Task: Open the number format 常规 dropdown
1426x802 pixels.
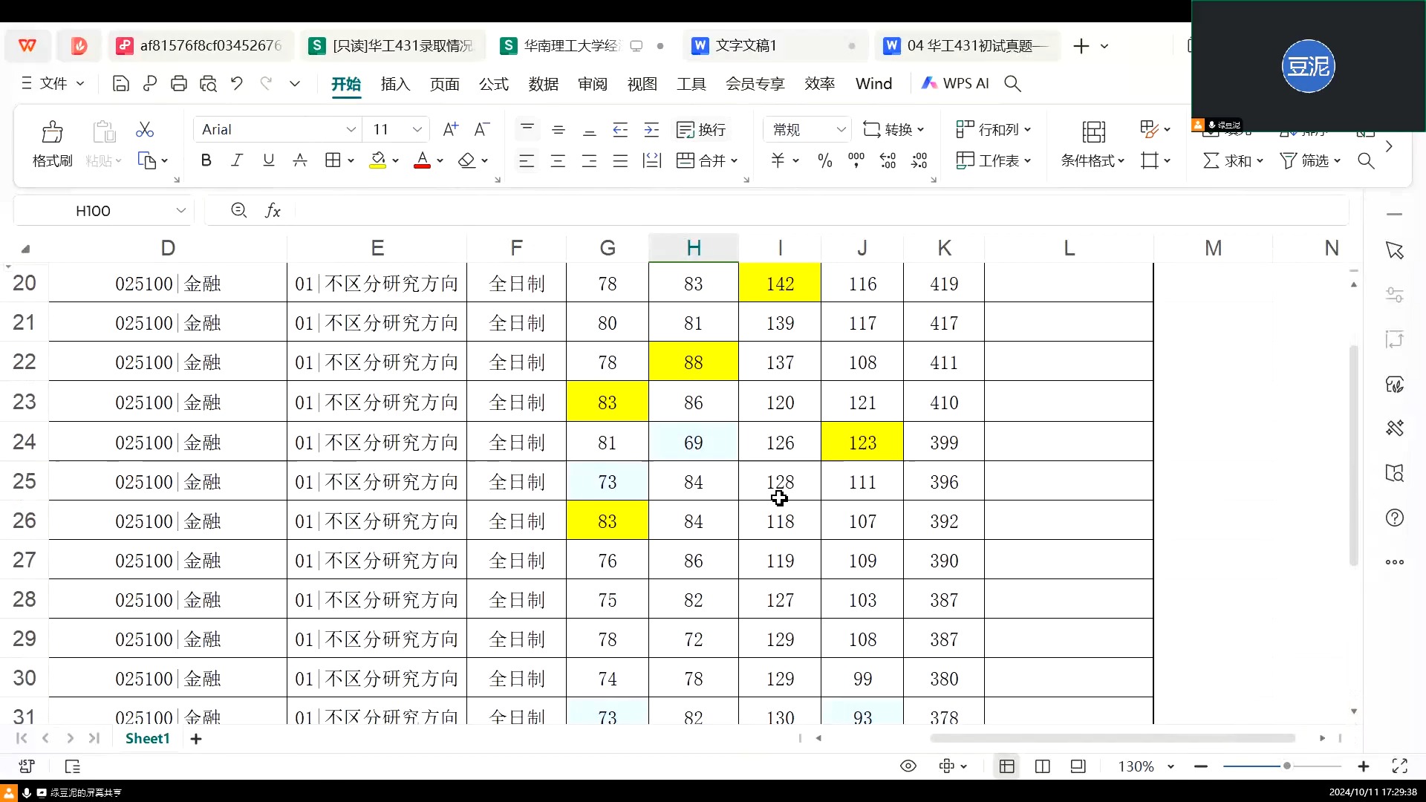Action: coord(841,129)
